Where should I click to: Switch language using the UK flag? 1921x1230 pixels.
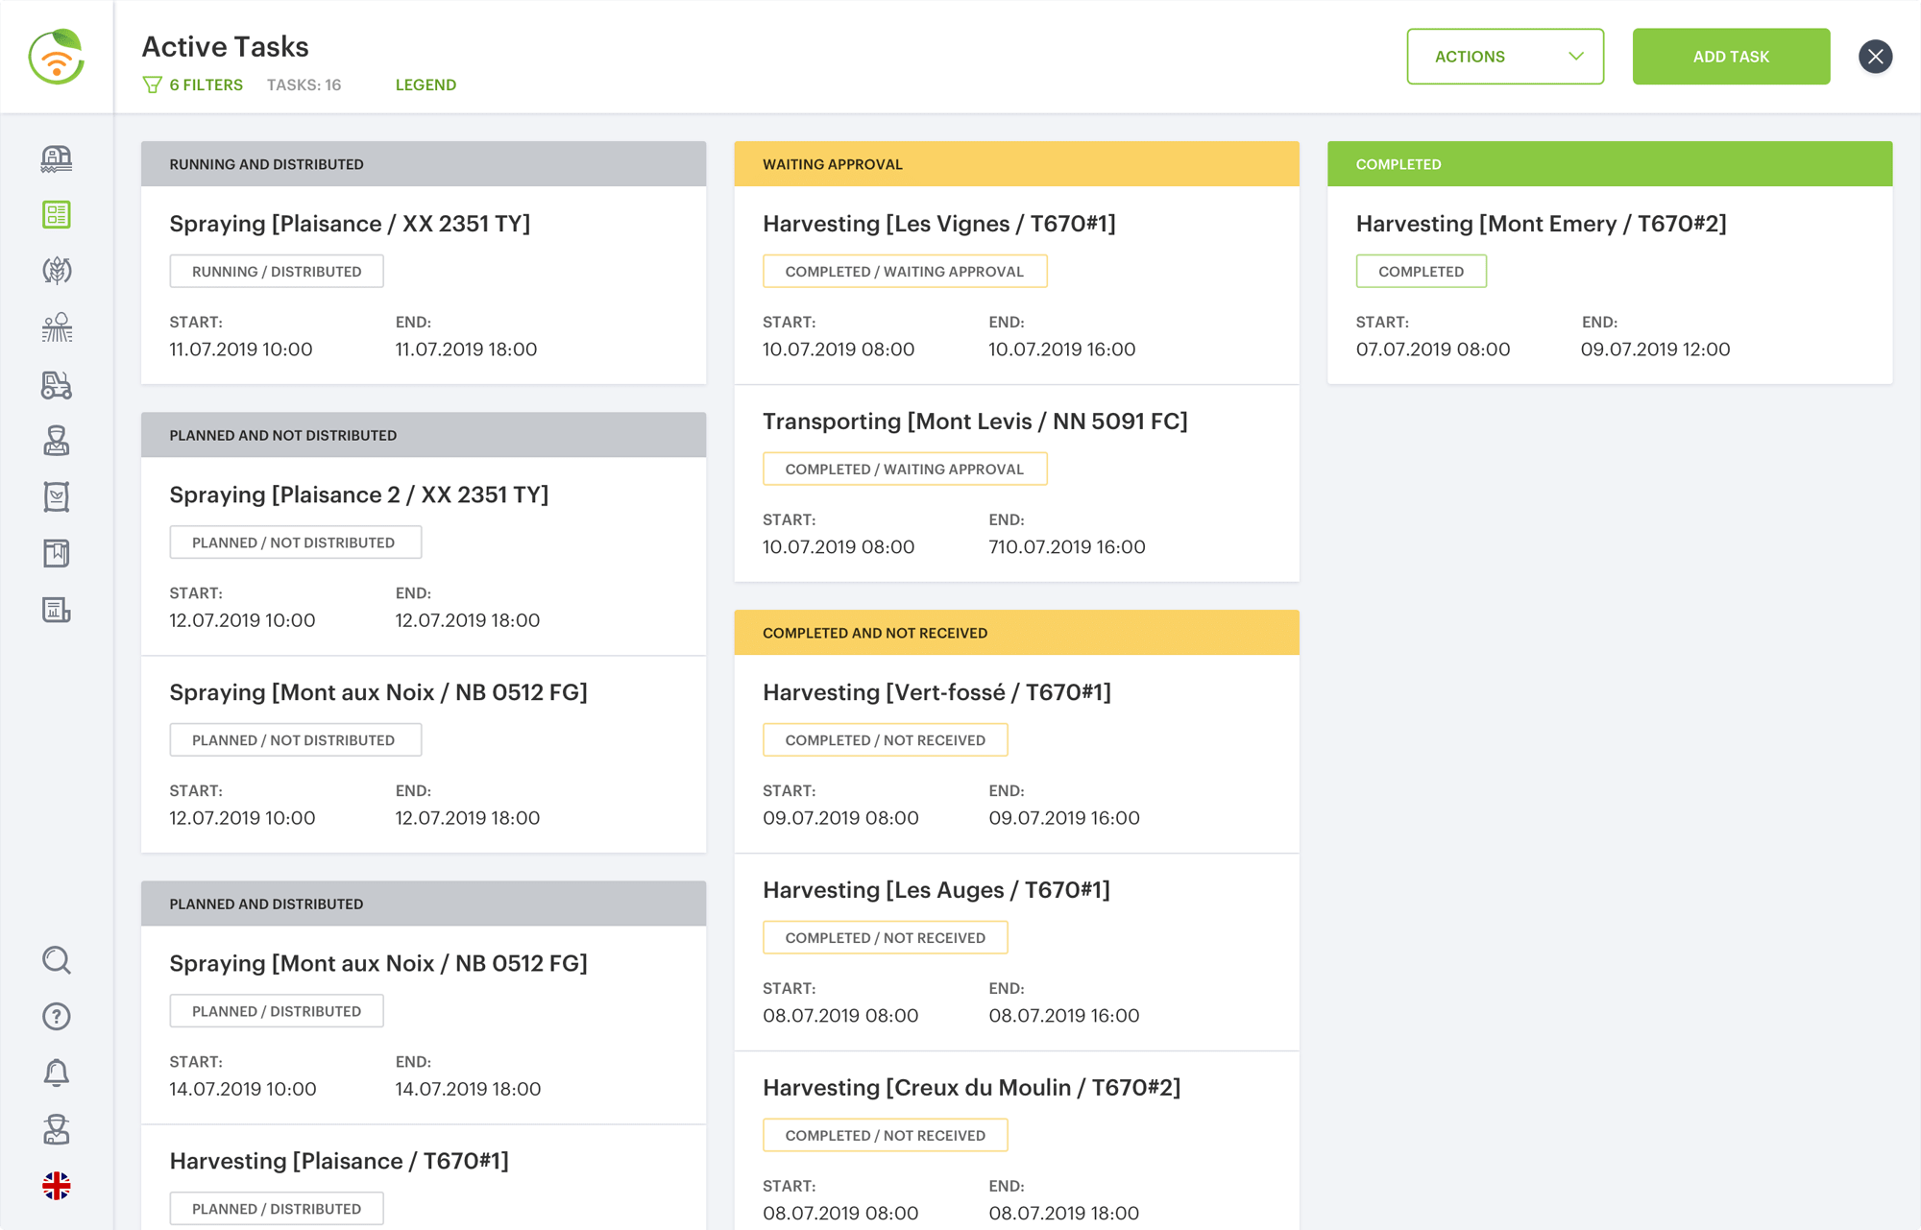pyautogui.click(x=57, y=1186)
